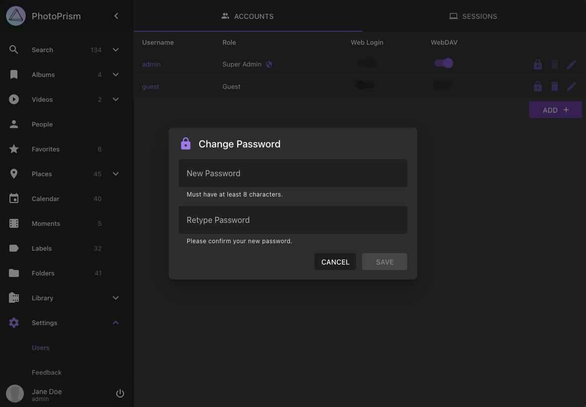Expand the Library sidebar section

(x=116, y=298)
